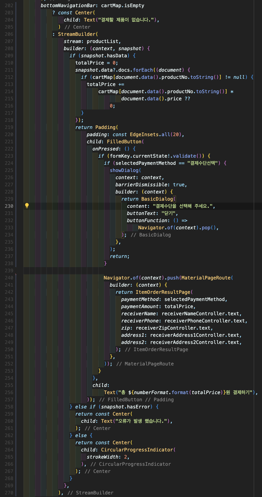Click the lightbulb code action icon

click(x=27, y=206)
